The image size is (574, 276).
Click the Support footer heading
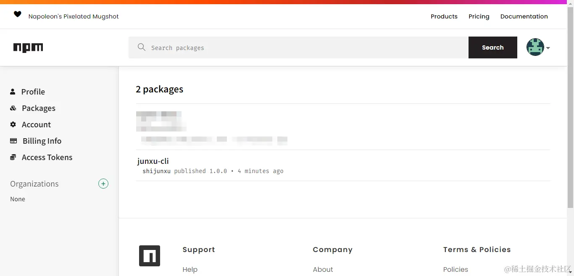(x=199, y=250)
